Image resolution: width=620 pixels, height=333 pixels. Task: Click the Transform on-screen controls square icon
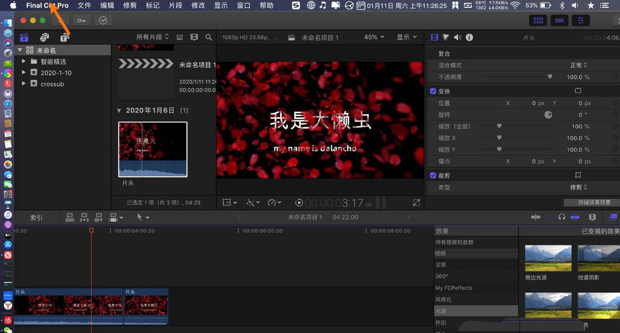point(578,91)
